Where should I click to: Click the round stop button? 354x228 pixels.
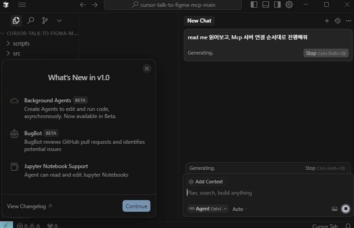point(345,209)
